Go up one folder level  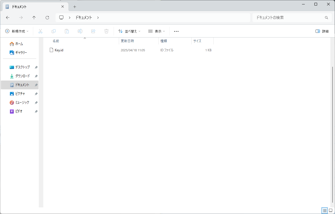(34, 18)
